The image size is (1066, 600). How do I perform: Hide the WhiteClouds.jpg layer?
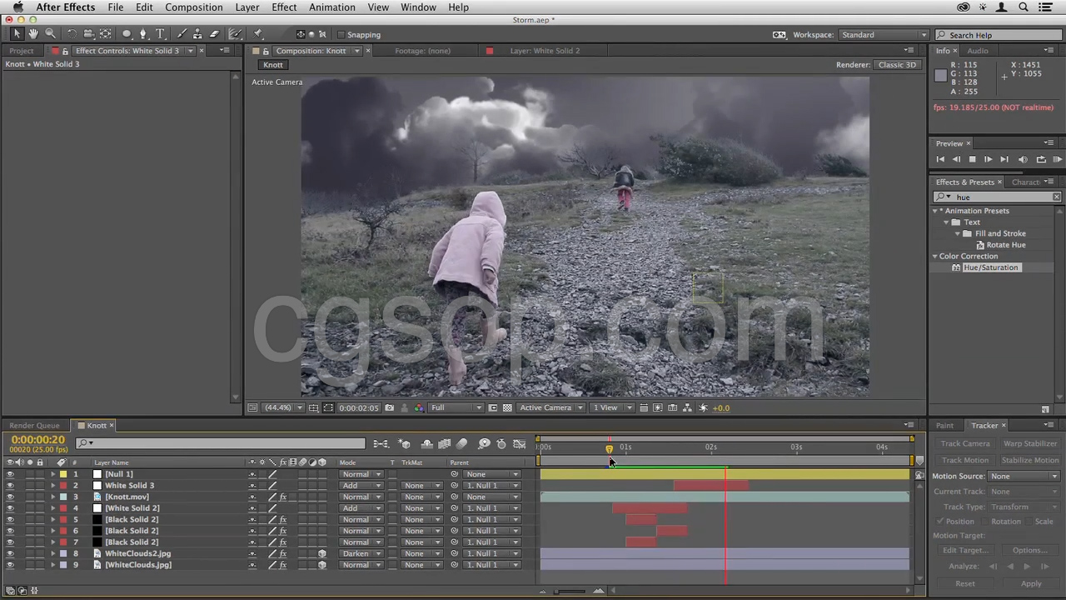10,565
